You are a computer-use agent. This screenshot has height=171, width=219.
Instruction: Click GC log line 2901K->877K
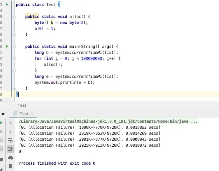coord(89,139)
